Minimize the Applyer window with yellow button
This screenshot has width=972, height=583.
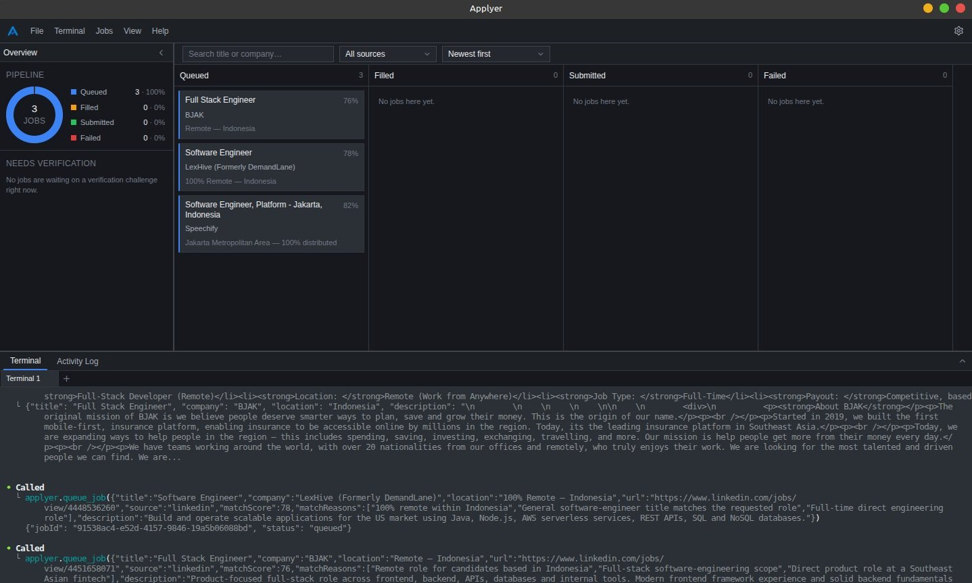click(x=928, y=8)
